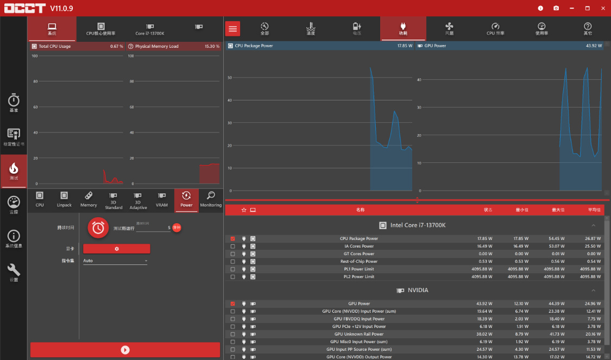Viewport: 611px width, 360px height.
Task: Open the instruction set Auto dropdown
Action: pos(115,261)
